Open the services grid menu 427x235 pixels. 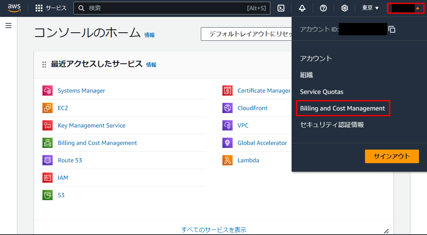[x=39, y=8]
